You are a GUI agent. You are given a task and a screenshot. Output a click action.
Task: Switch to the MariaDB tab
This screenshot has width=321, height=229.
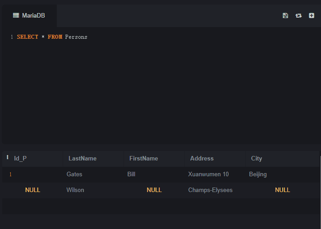[29, 16]
